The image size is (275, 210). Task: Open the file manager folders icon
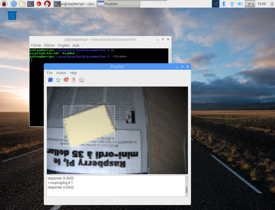coord(22,4)
